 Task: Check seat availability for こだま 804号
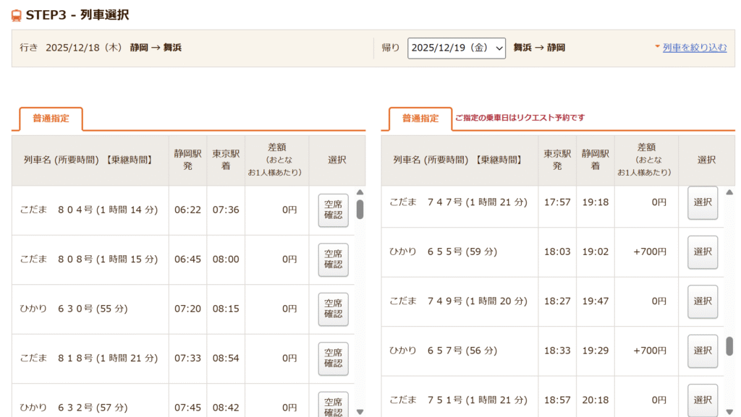click(333, 210)
